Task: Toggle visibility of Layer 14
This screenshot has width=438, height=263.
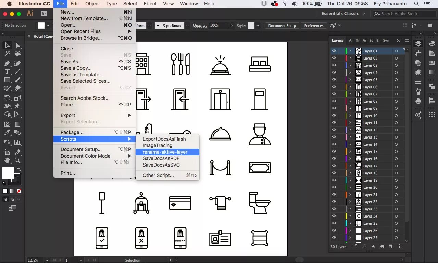Action: point(334,144)
